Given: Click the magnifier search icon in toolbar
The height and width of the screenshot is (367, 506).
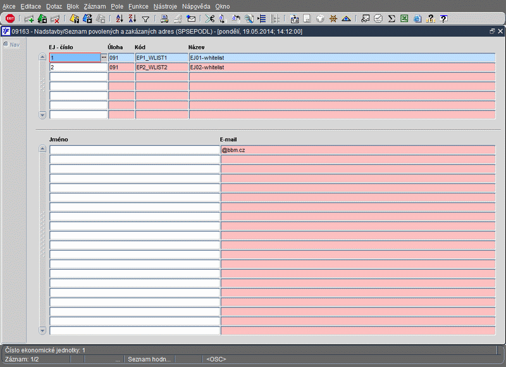Looking at the screenshot, I should point(249,19).
